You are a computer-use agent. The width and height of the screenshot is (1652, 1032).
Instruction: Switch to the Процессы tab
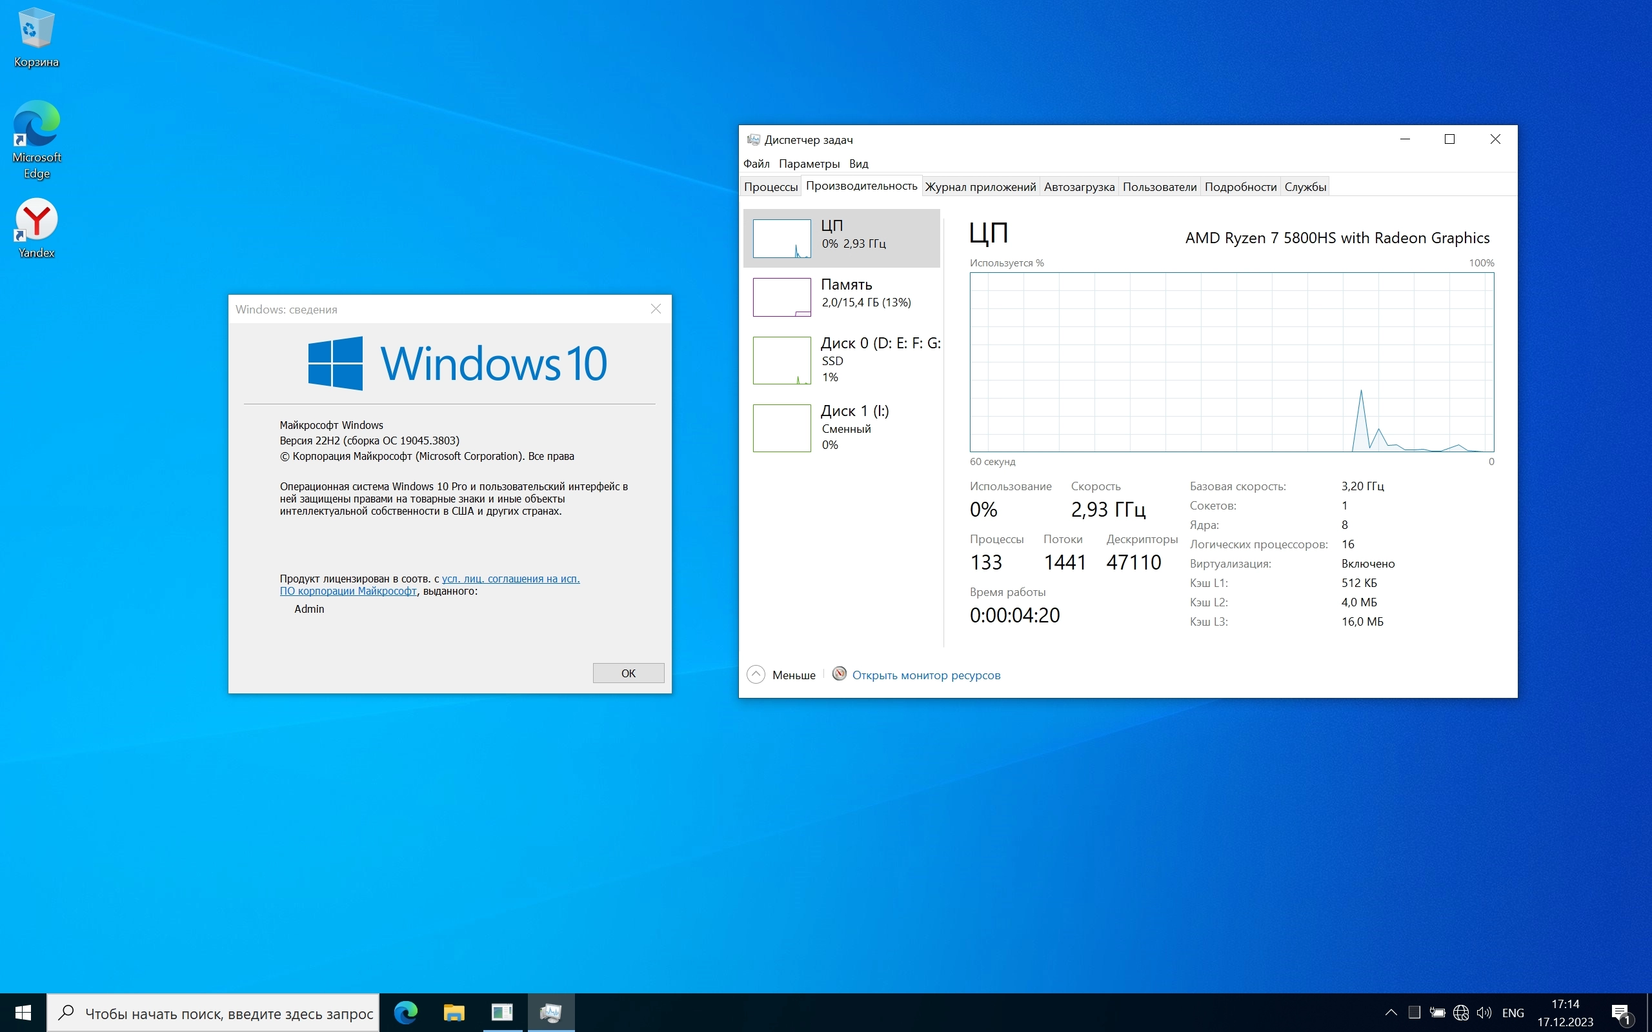pos(770,187)
